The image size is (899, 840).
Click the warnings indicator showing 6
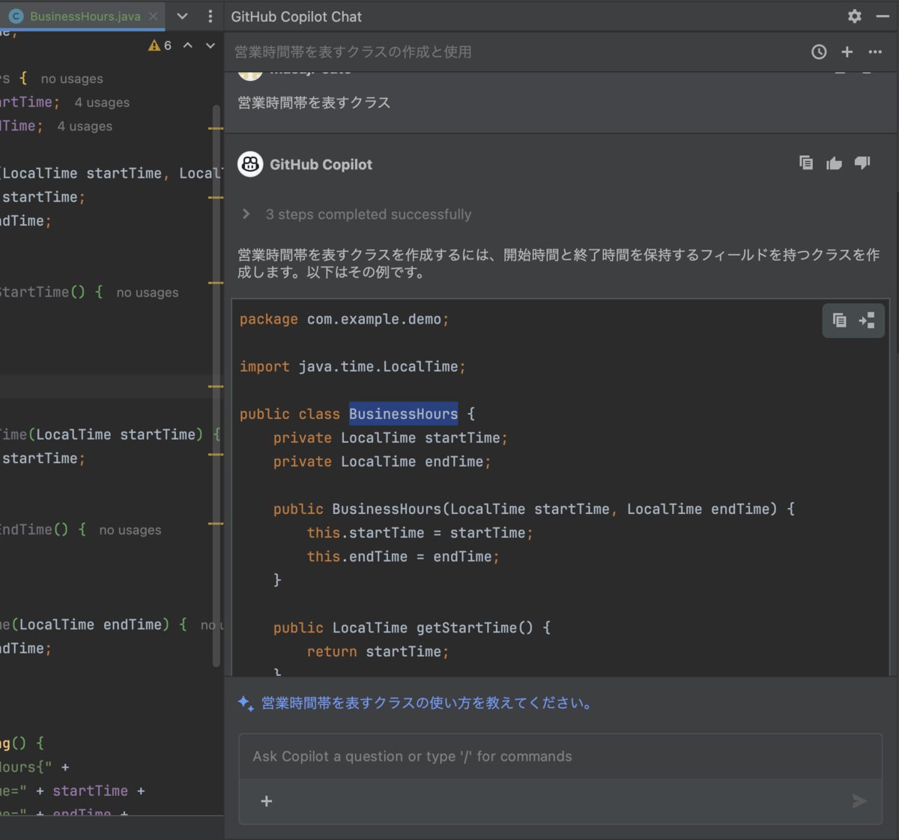pyautogui.click(x=160, y=46)
